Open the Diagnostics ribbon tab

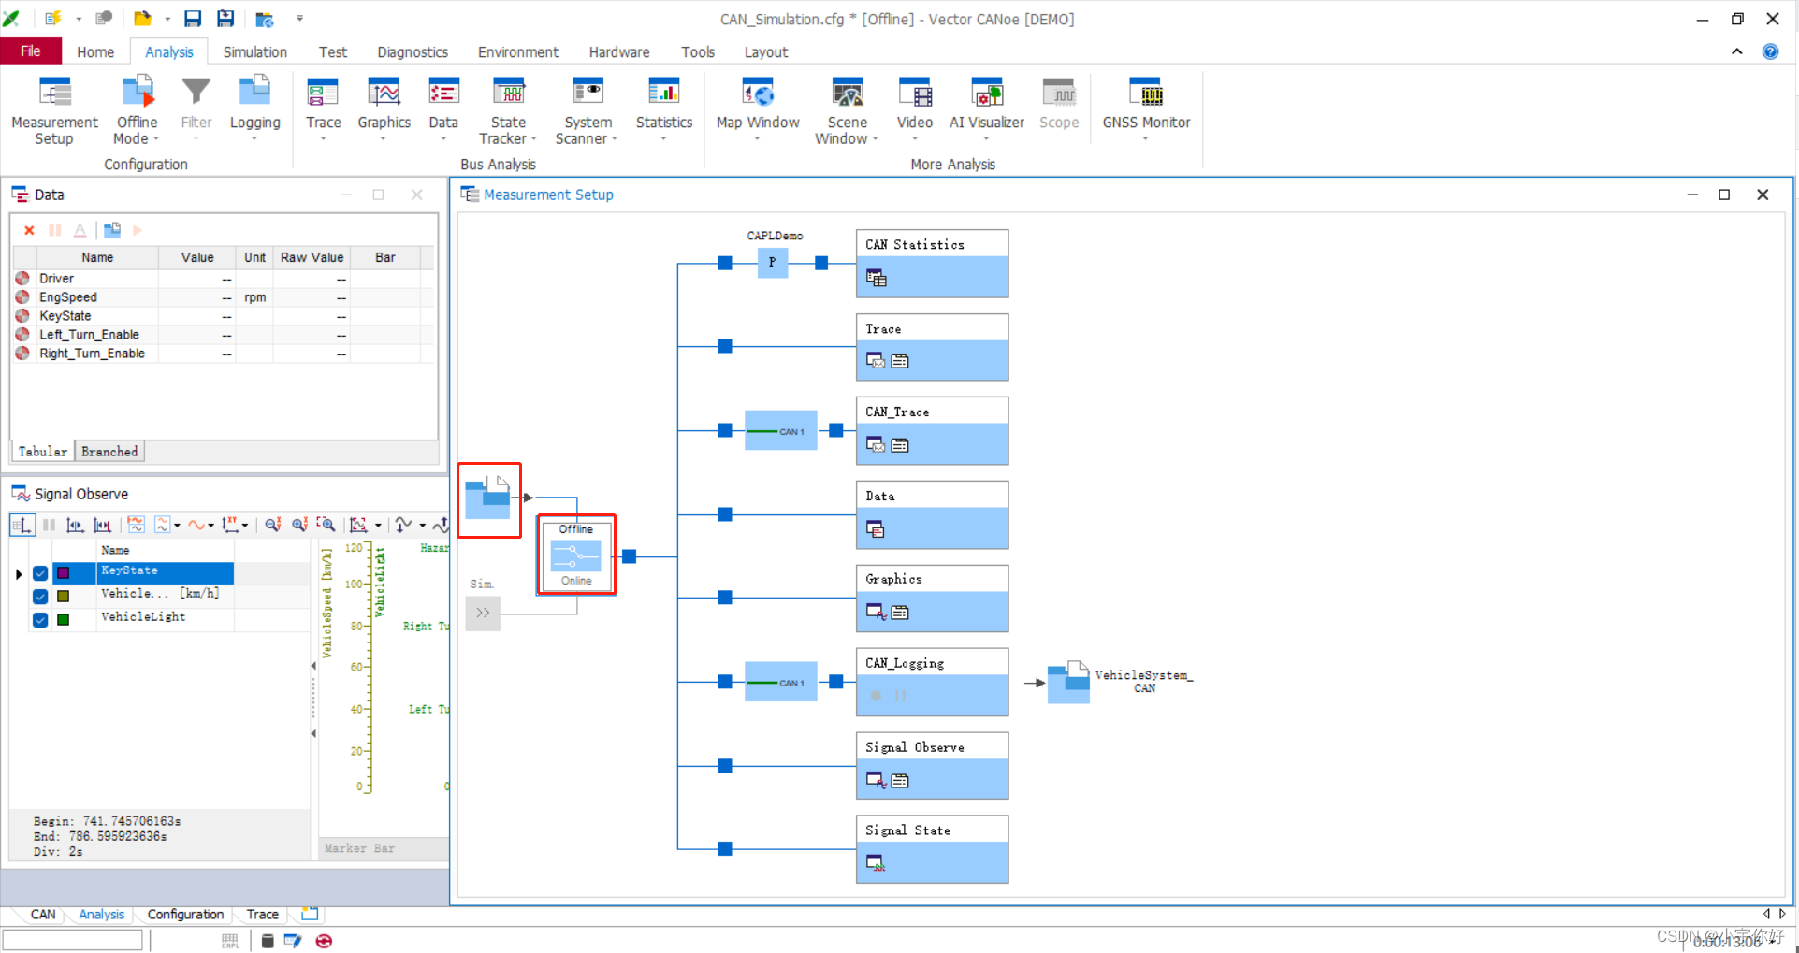(x=413, y=52)
